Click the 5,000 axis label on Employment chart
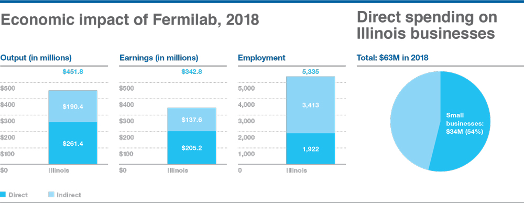The height and width of the screenshot is (203, 524). pos(246,88)
